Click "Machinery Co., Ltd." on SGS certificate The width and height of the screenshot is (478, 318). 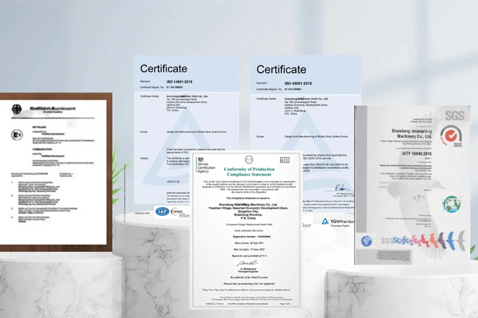coord(414,136)
